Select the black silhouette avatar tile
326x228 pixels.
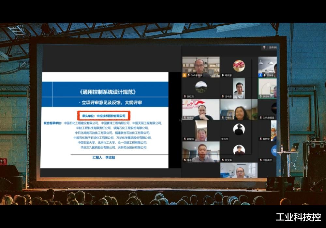click(x=239, y=129)
